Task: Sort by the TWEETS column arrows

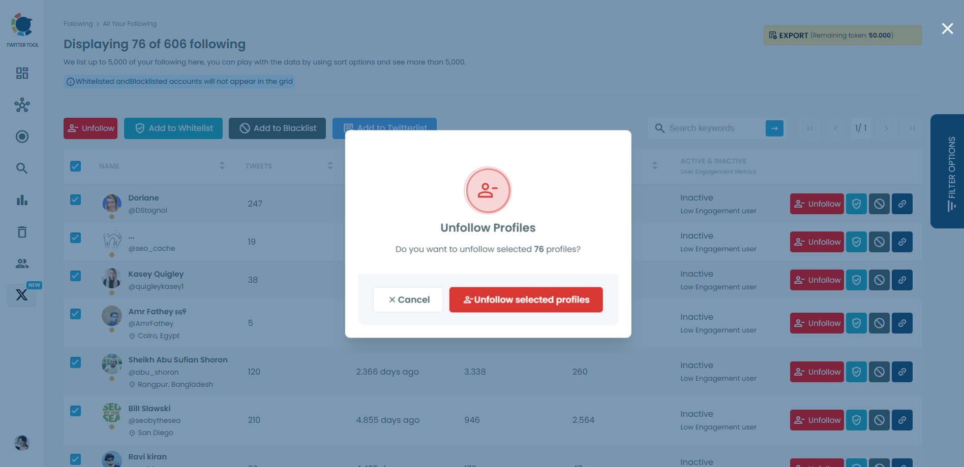Action: point(330,165)
